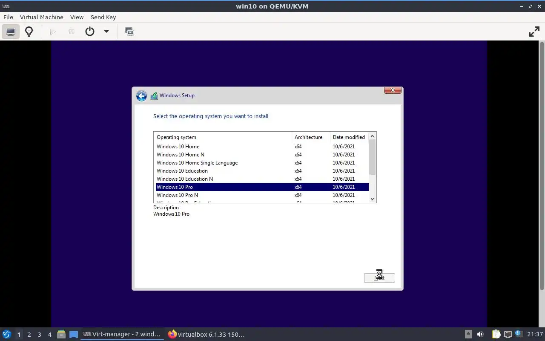
Task: Open the taskbar start menu icon
Action: click(x=6, y=334)
